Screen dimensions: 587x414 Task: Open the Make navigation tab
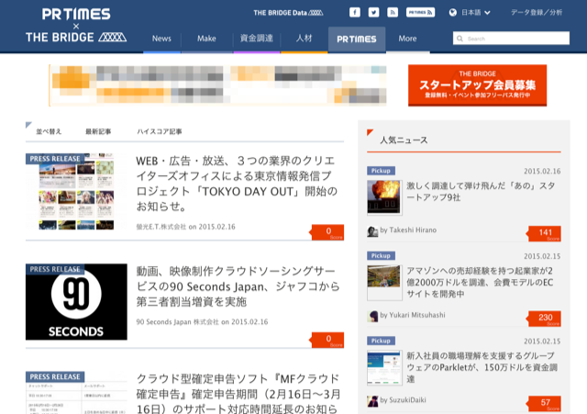(206, 39)
